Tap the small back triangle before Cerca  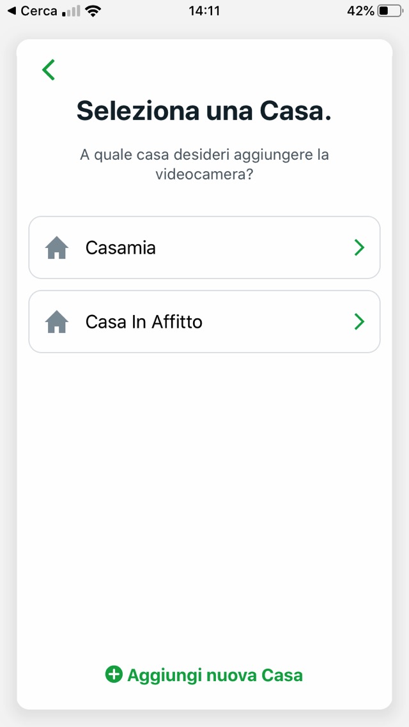pyautogui.click(x=11, y=11)
